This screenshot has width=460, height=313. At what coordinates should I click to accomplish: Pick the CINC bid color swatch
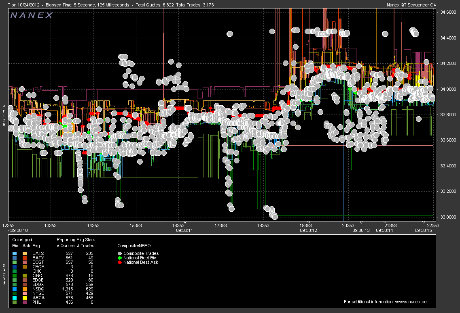pyautogui.click(x=15, y=275)
